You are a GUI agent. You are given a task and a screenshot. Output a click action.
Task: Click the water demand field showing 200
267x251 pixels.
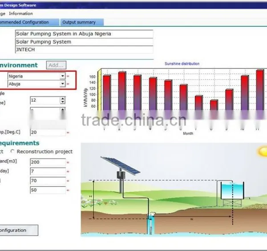pyautogui.click(x=48, y=162)
